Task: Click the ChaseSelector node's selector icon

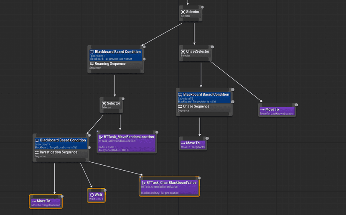Action: pyautogui.click(x=183, y=51)
